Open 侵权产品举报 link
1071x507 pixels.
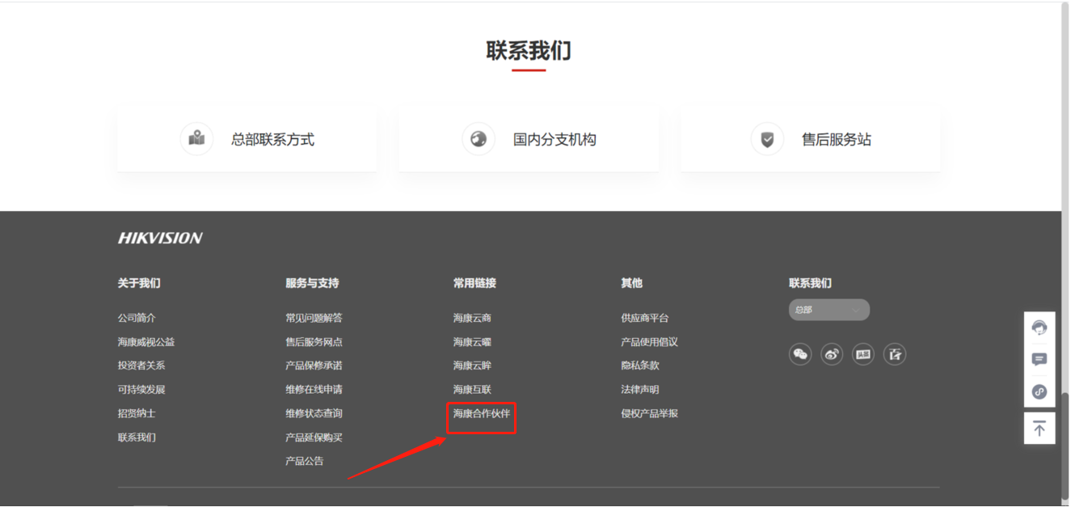[x=650, y=413]
